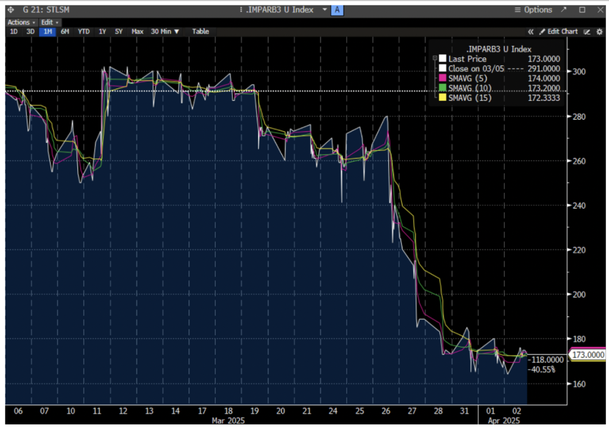
Task: Click the double-chevron collapse toolbar icon
Action: coord(530,32)
